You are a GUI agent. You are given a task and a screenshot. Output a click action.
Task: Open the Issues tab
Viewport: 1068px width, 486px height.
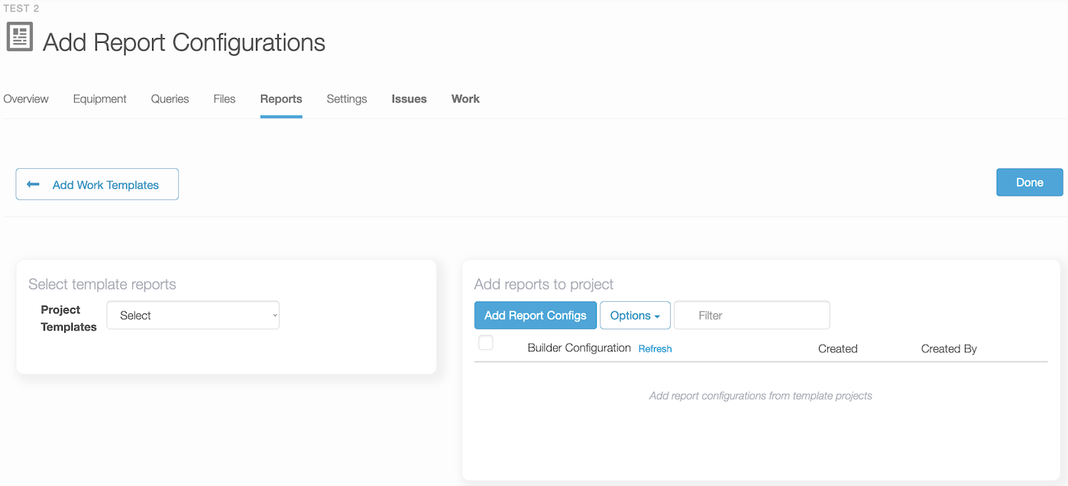pyautogui.click(x=408, y=99)
